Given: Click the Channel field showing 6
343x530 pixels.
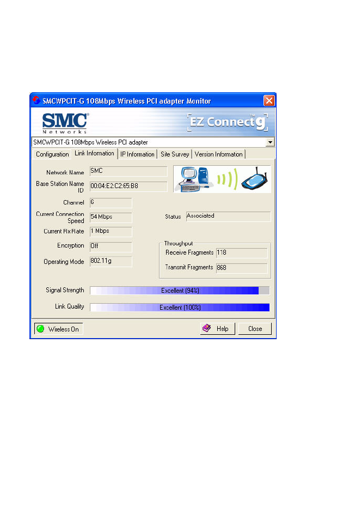Looking at the screenshot, I should [111, 203].
